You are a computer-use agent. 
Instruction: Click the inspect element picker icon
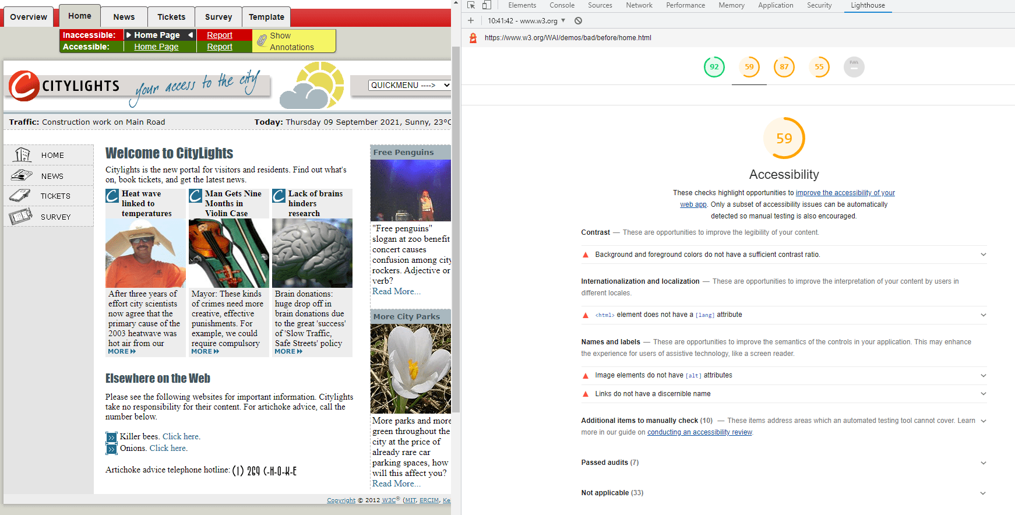[471, 5]
